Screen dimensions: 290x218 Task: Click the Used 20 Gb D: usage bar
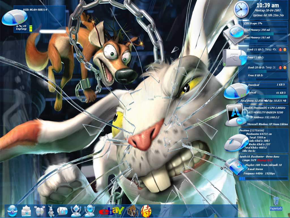pos(268,71)
